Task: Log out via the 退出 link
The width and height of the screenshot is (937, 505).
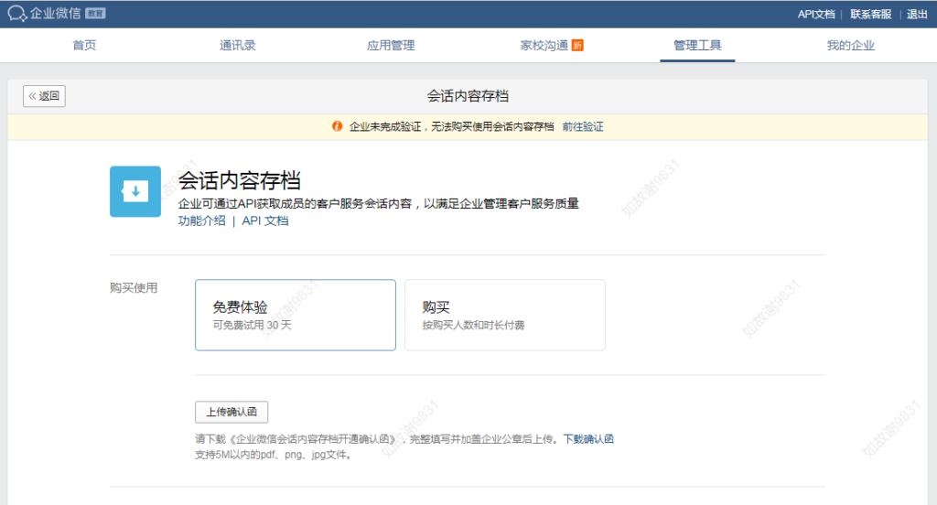Action: (x=917, y=14)
